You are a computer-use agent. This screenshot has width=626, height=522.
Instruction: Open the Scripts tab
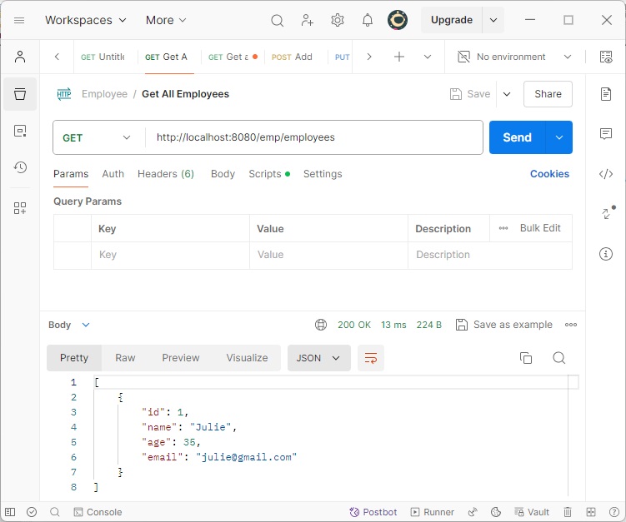tap(264, 174)
